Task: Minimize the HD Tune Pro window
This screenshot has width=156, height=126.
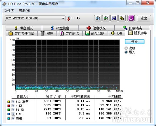Action: [130, 3]
